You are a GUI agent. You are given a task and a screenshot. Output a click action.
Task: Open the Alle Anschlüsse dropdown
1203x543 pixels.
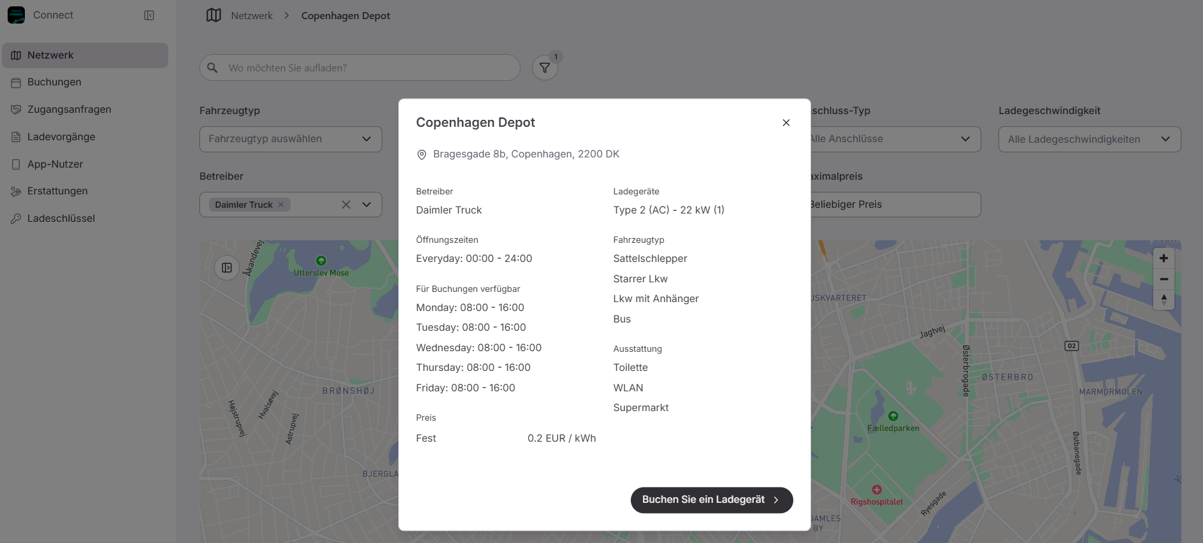(891, 139)
